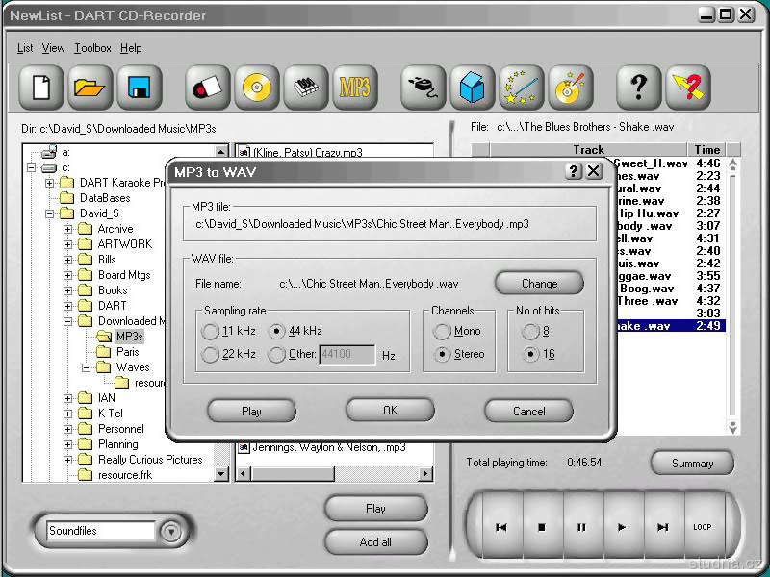The image size is (770, 577).
Task: Open the View menu
Action: tap(54, 48)
